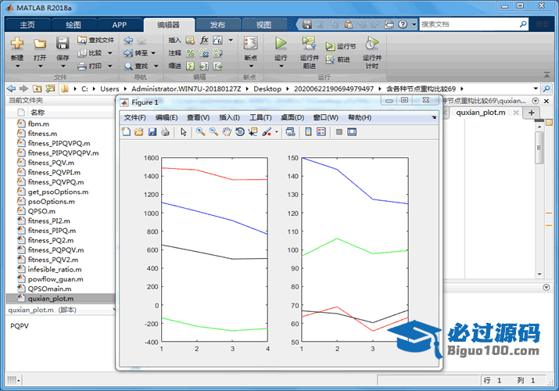
Task: Open the address bar path history dropdown
Action: (536, 88)
